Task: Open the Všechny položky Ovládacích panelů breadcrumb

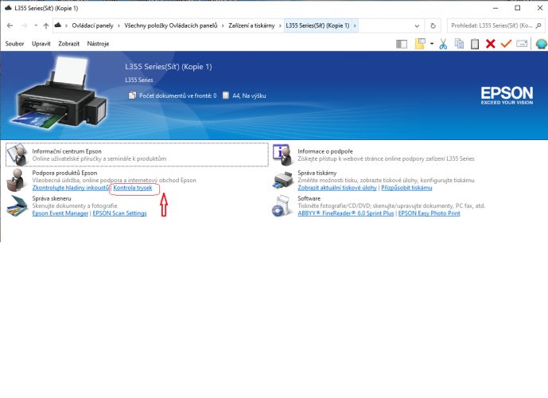Action: [x=171, y=25]
